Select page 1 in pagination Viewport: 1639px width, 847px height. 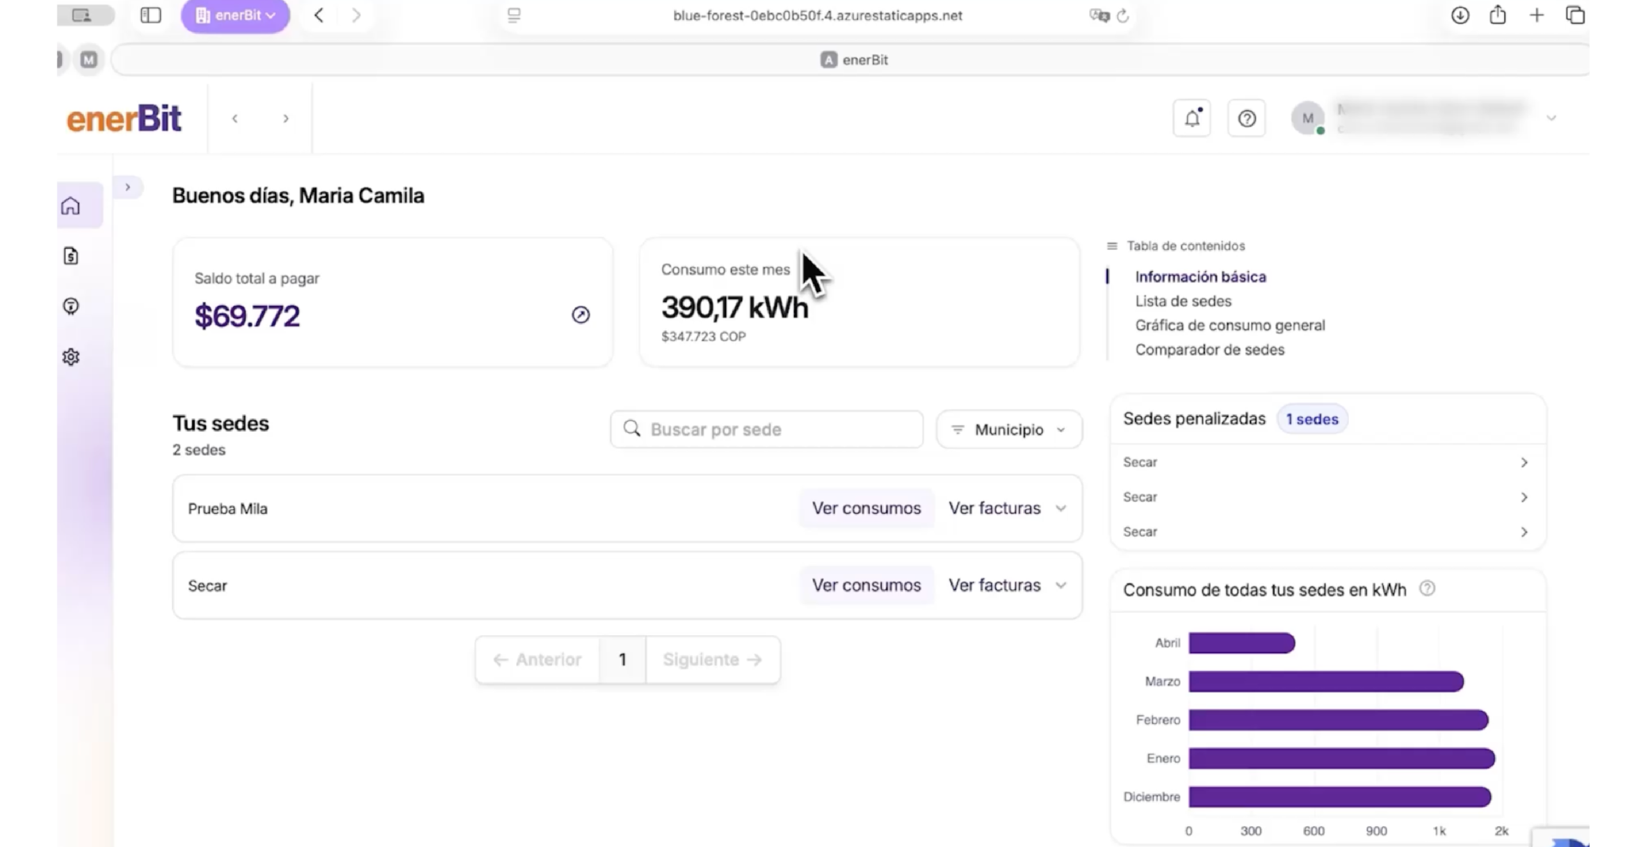point(622,660)
